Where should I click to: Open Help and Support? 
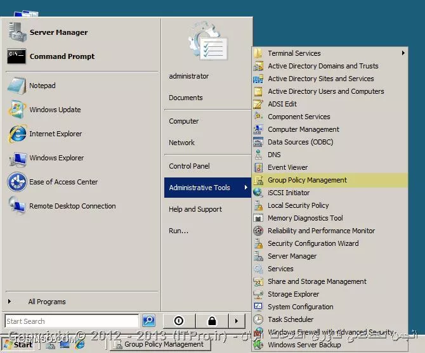(195, 209)
